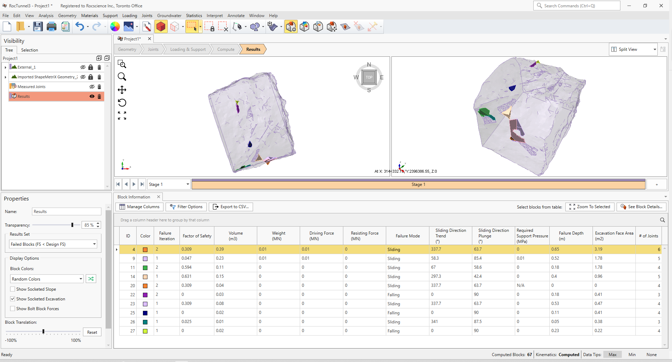This screenshot has height=362, width=672.
Task: Select the zoom window tool in viewport
Action: [122, 64]
